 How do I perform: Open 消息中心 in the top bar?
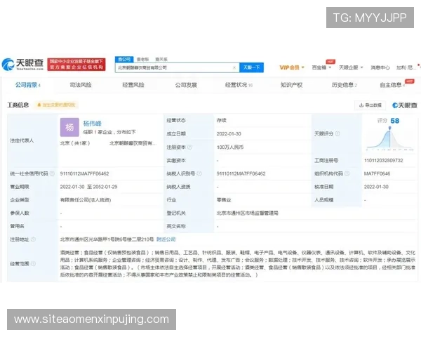coord(380,67)
